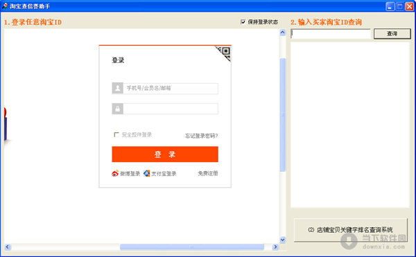Screen dimensions: 416x257
Task: Minimize the 淘宝查信誉助手 window
Action: tap(390, 6)
